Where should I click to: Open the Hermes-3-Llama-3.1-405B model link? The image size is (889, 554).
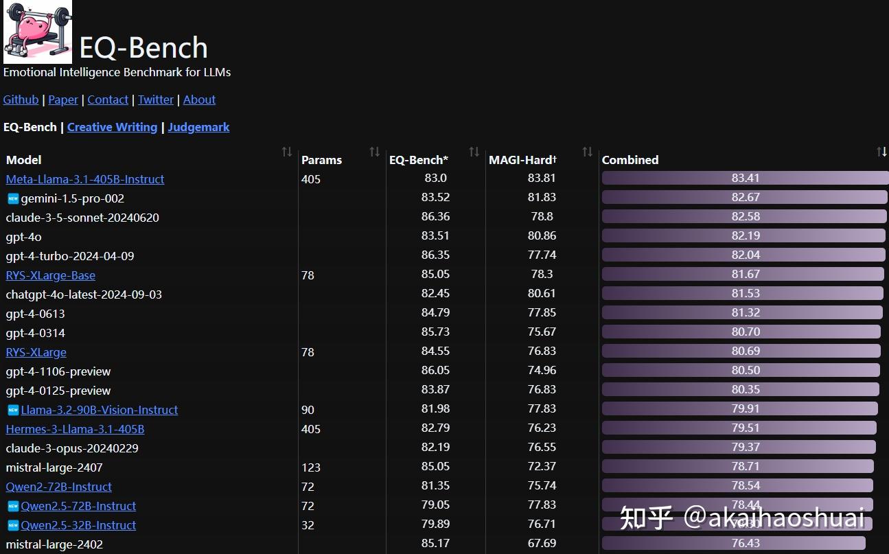75,429
